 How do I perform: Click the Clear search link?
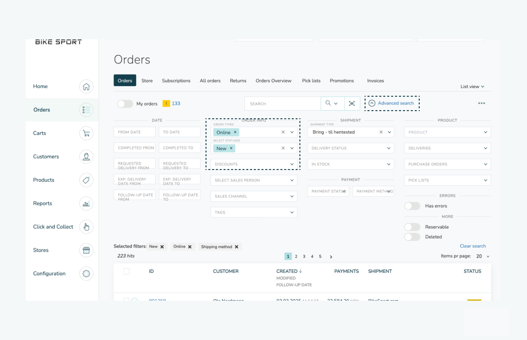472,246
